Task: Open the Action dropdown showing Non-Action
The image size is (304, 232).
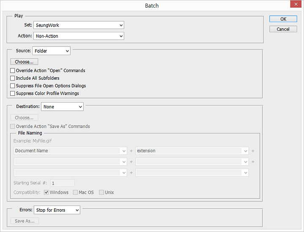Action: click(79, 36)
